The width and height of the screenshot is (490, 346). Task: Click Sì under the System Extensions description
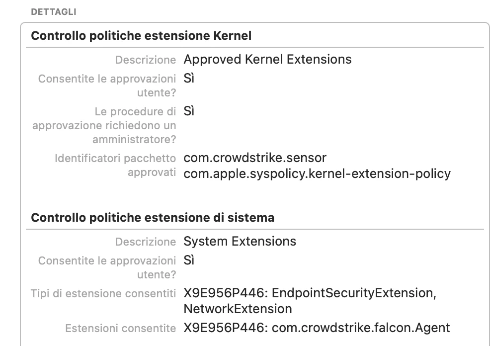coord(189,260)
